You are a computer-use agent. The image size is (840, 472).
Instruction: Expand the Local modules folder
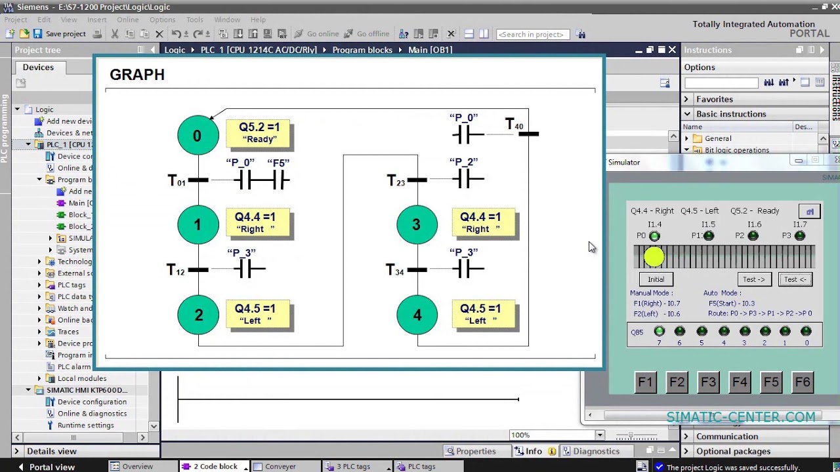tap(39, 378)
